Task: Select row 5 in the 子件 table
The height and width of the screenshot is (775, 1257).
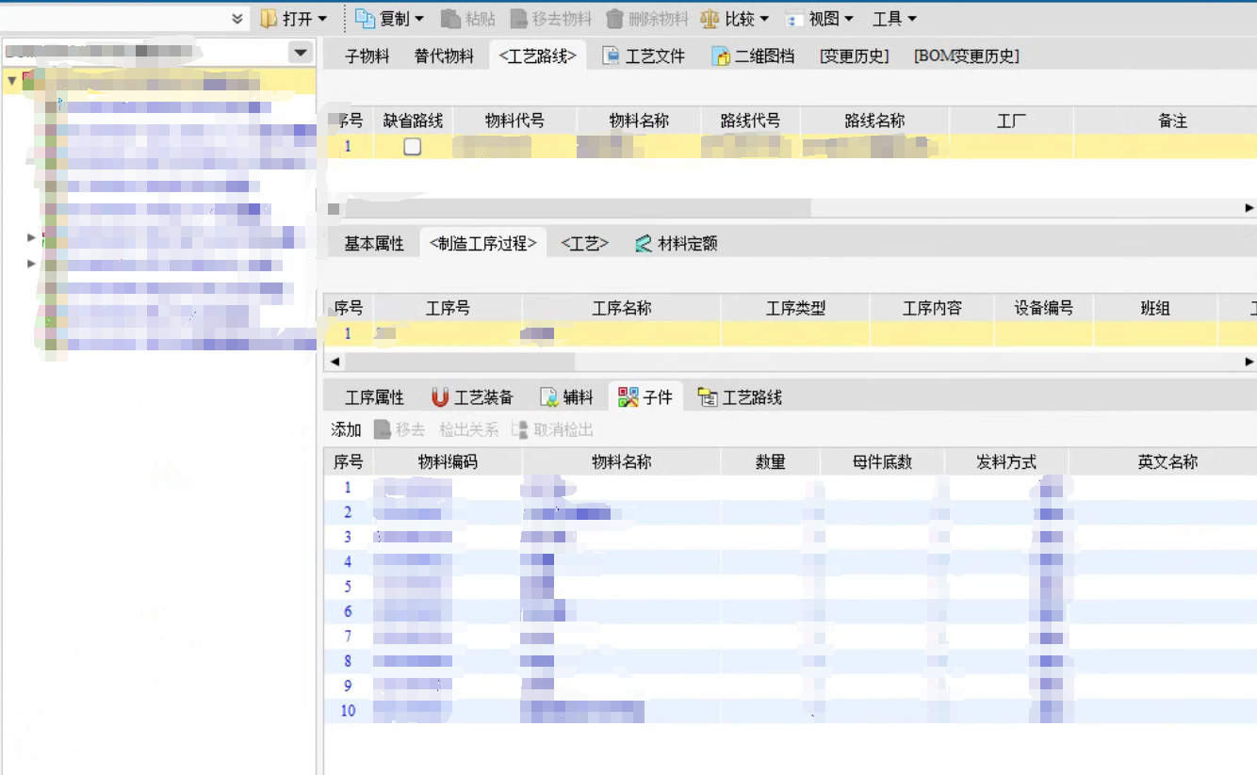Action: pyautogui.click(x=791, y=587)
